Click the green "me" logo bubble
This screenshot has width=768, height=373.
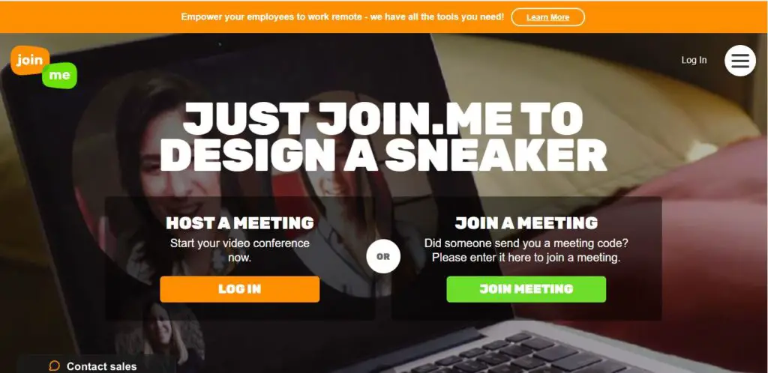click(x=59, y=76)
